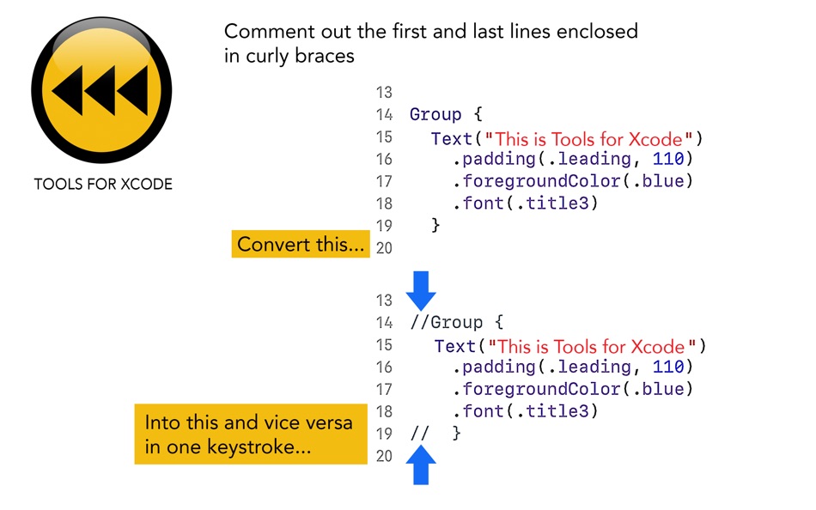Screen dimensions: 816x510
Task: Click '.font(.title3)' in the top snippet
Action: coord(525,203)
